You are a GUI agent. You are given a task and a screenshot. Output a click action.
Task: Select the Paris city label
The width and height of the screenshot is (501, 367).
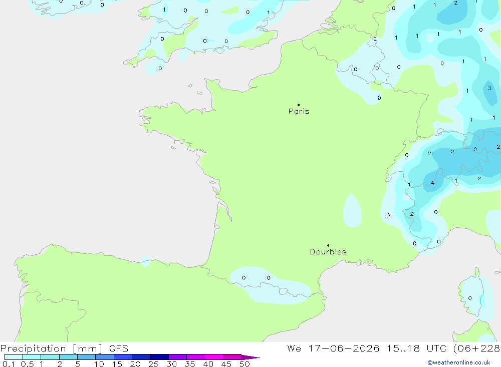[x=299, y=111]
